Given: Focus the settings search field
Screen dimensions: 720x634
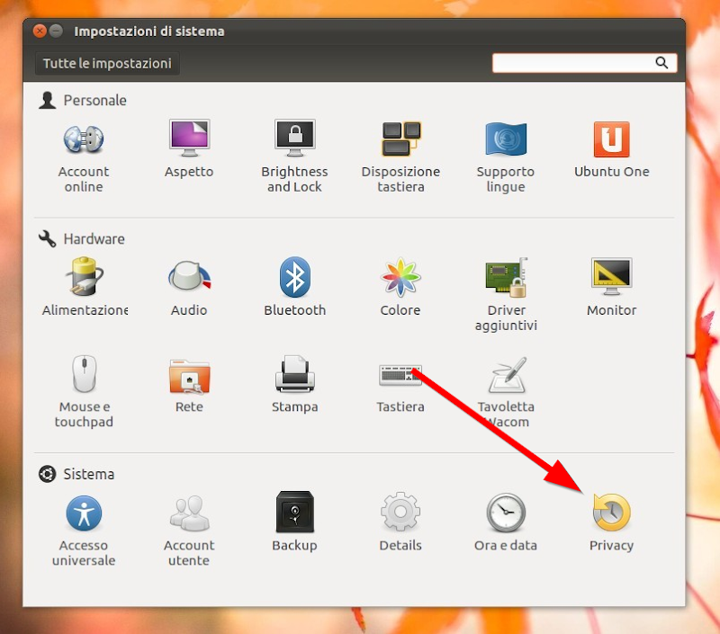Looking at the screenshot, I should point(584,63).
